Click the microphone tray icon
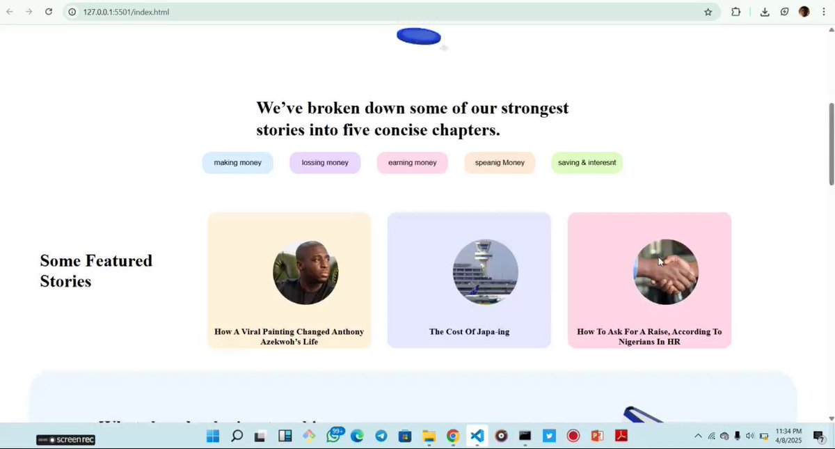835x449 pixels. pos(738,436)
